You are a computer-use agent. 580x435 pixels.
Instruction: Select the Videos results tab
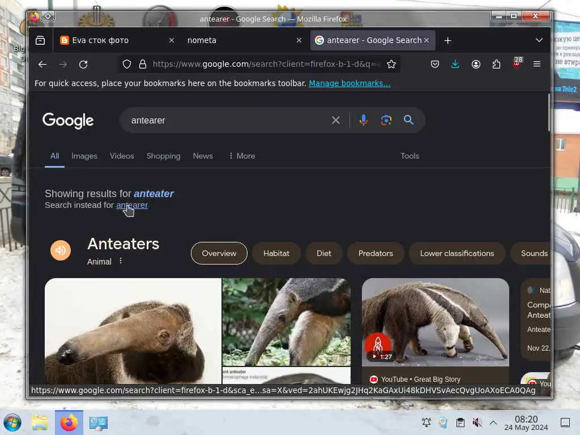click(x=122, y=156)
